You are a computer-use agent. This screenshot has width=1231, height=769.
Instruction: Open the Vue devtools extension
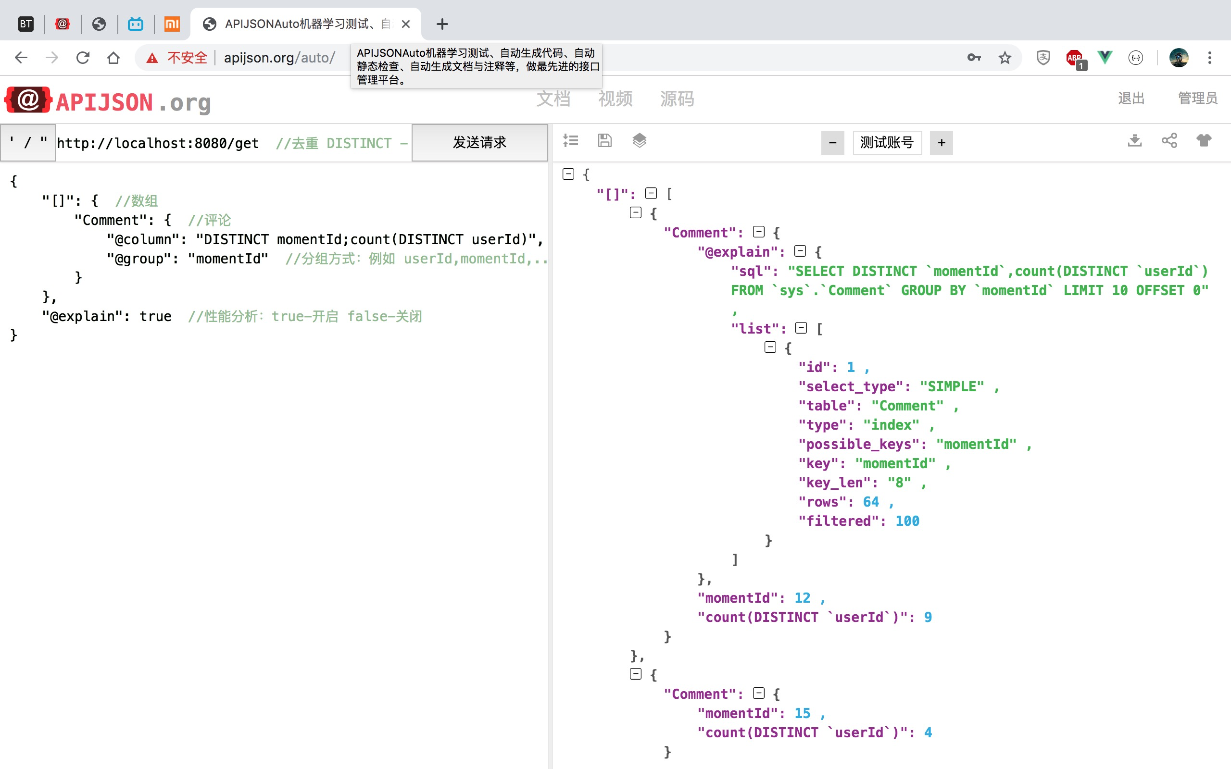(1105, 58)
